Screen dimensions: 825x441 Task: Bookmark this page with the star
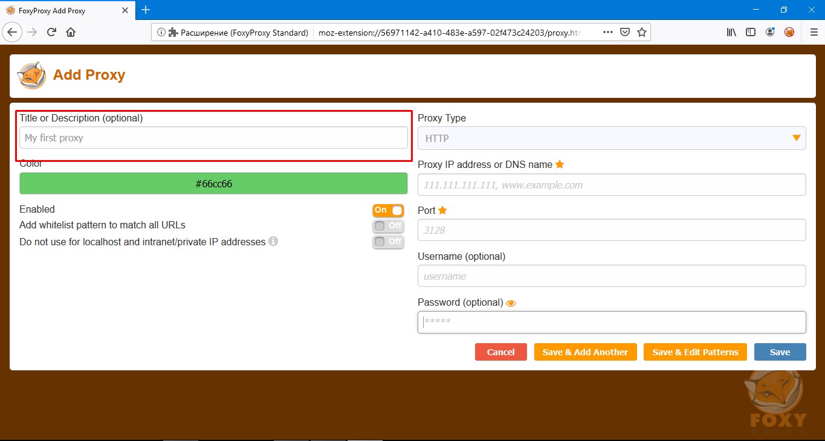click(642, 32)
